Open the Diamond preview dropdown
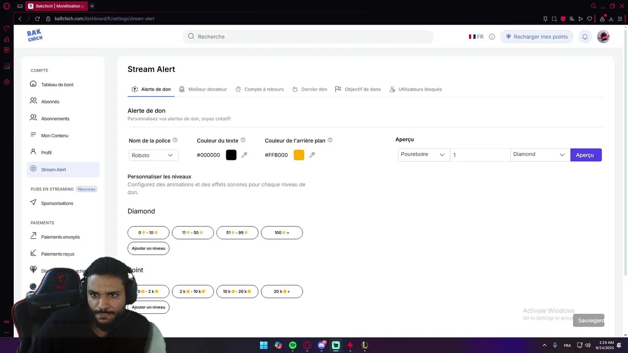This screenshot has width=628, height=353. coord(540,154)
